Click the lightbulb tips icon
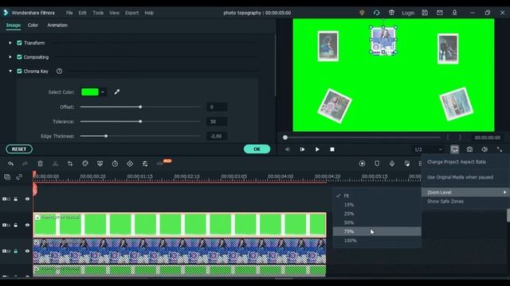This screenshot has width=510, height=286. click(x=362, y=13)
